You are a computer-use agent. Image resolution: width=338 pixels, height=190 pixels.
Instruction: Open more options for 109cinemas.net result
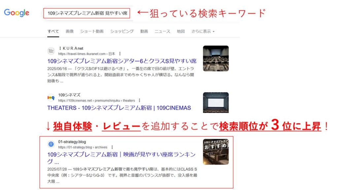coord(140,100)
